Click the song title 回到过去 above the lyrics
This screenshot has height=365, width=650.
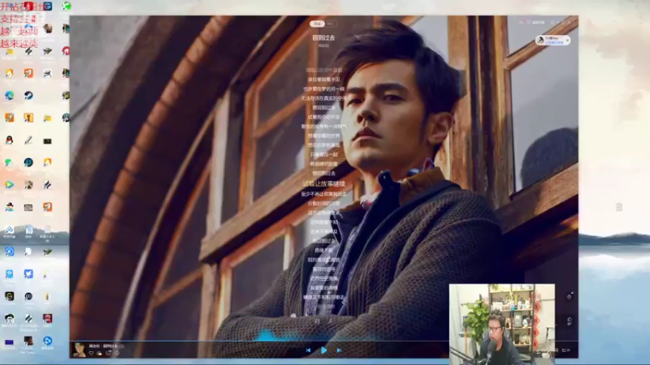tap(323, 37)
